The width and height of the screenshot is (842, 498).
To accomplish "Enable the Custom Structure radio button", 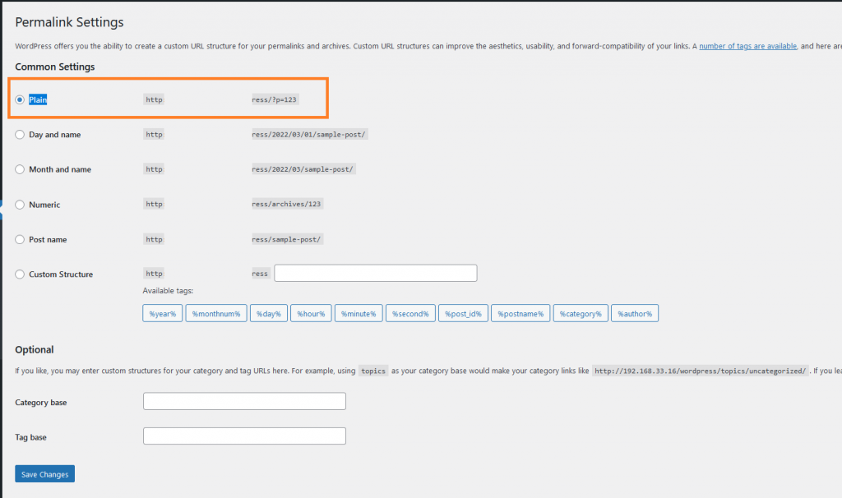I will tap(20, 274).
